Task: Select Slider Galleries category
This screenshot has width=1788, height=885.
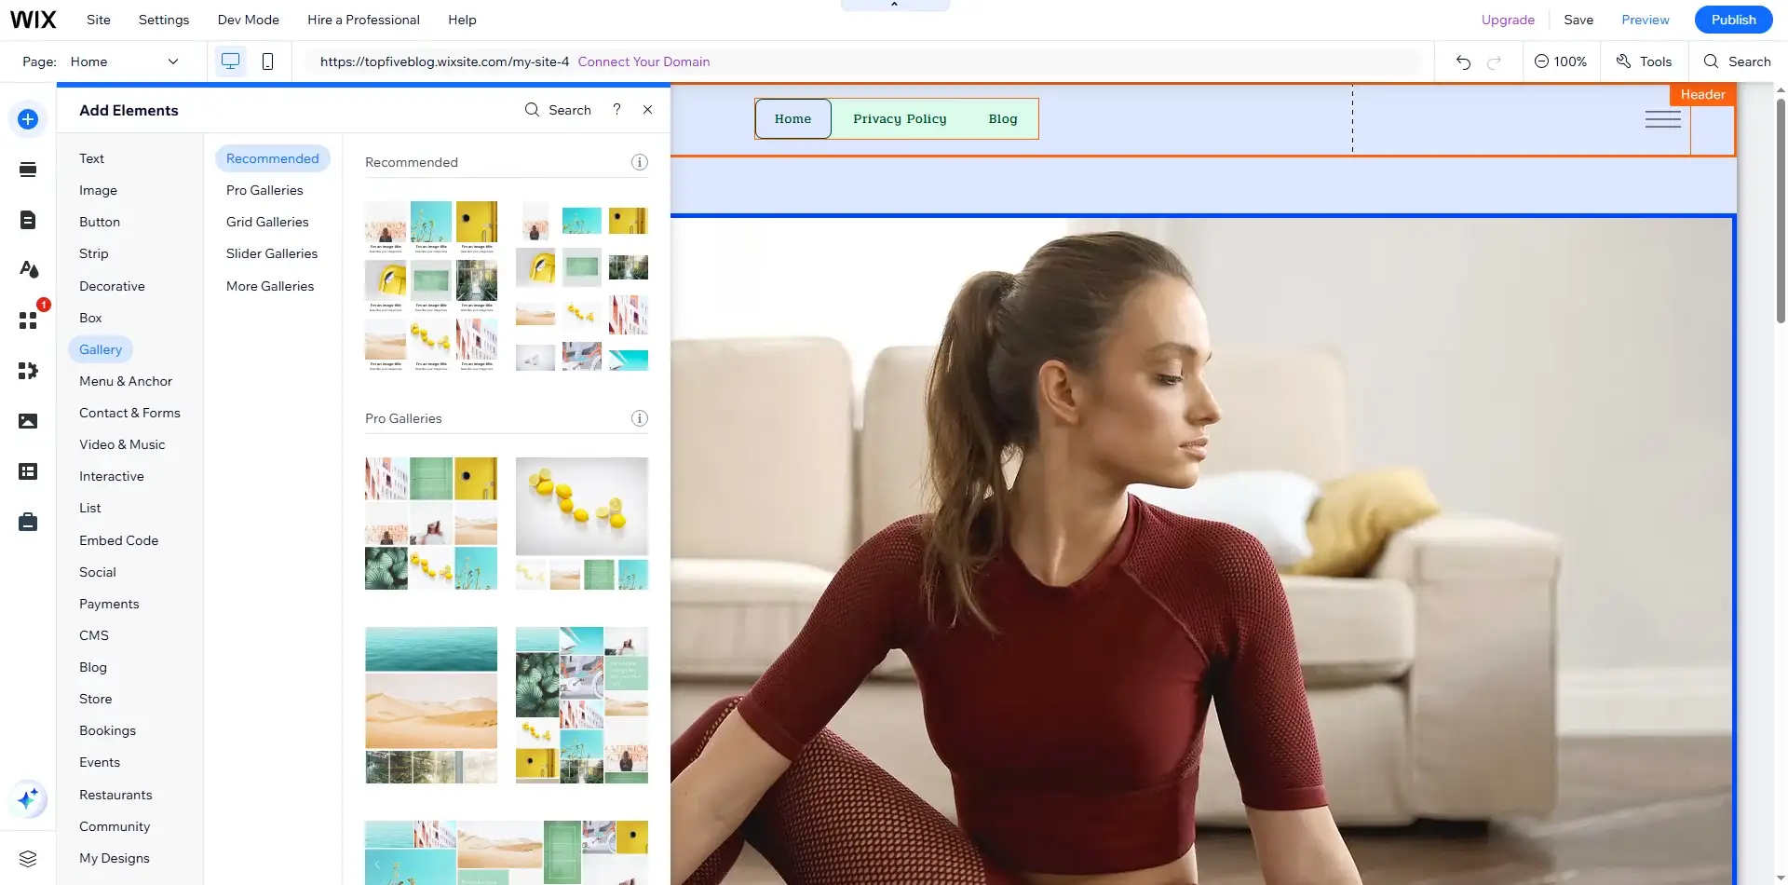Action: [x=271, y=253]
